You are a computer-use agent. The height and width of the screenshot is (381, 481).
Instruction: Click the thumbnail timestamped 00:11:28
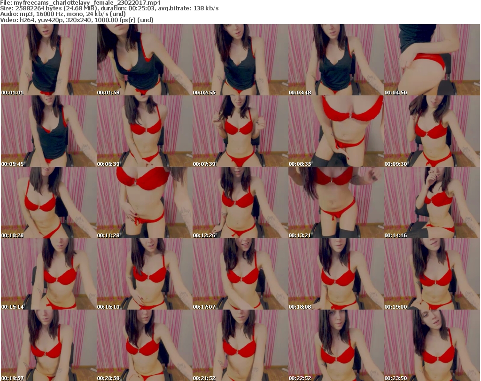145,203
